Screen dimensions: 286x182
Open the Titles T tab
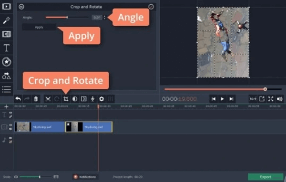click(6, 48)
